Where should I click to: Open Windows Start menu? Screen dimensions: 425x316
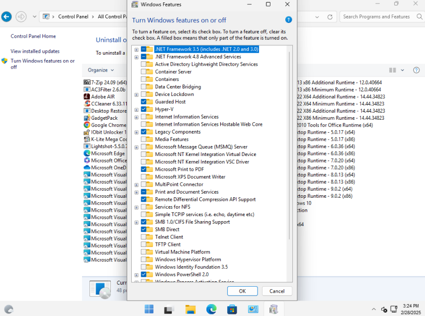pos(149,309)
